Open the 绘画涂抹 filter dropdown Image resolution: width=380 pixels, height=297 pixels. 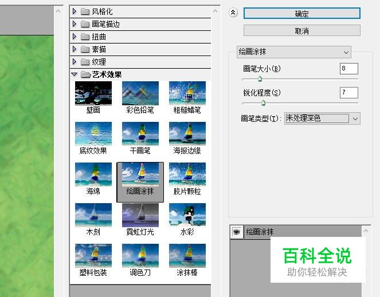[x=293, y=52]
